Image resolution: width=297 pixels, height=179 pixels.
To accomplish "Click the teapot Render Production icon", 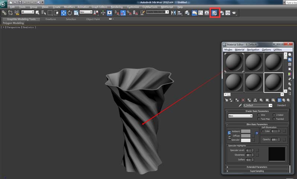I will point(234,13).
